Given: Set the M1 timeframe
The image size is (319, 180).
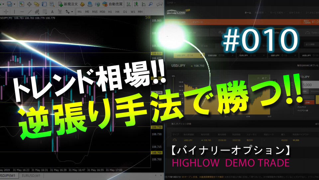Looking at the screenshot, I should pos(79,12).
